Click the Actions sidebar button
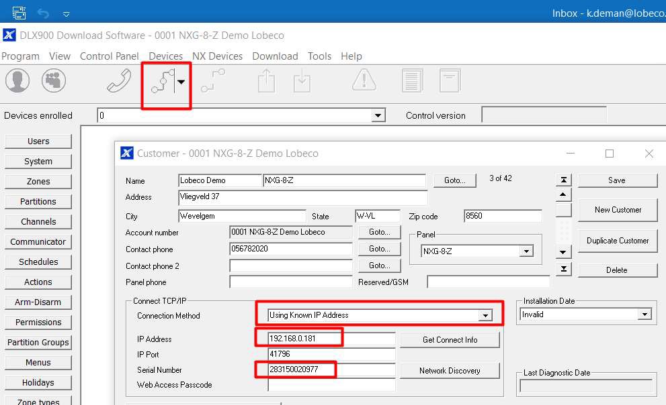Viewport: 666px width, 405px height. pos(38,282)
